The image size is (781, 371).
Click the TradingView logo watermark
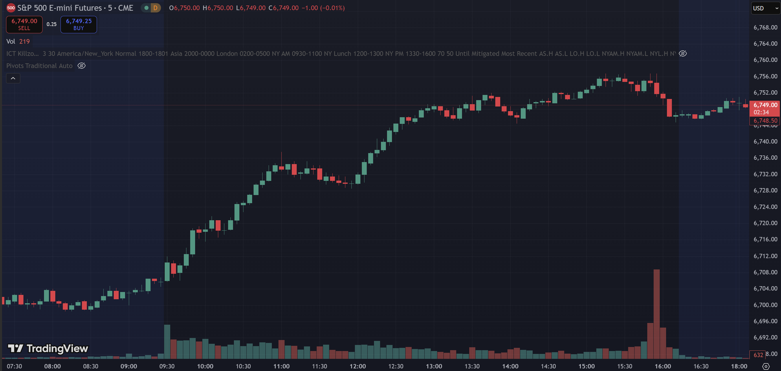click(48, 348)
